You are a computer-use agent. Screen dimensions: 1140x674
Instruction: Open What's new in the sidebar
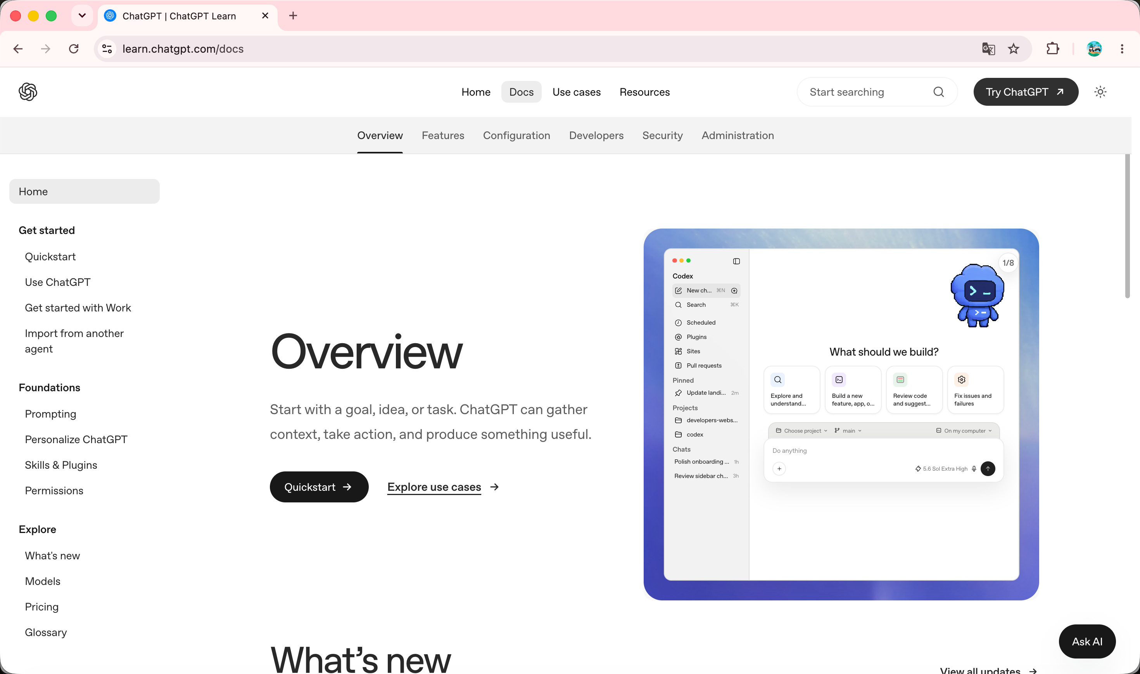tap(52, 556)
